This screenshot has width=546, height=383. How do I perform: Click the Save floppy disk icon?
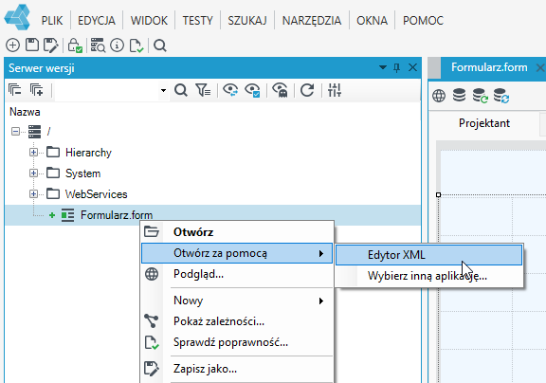[x=32, y=45]
